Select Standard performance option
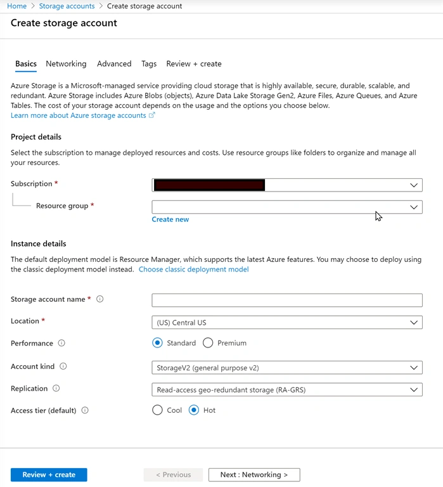The height and width of the screenshot is (487, 443). coord(157,343)
